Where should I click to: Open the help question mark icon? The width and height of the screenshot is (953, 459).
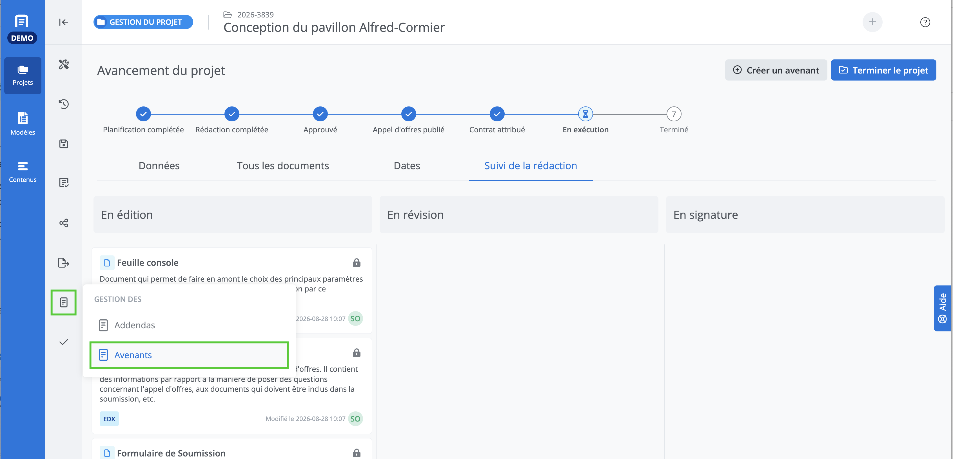click(925, 22)
